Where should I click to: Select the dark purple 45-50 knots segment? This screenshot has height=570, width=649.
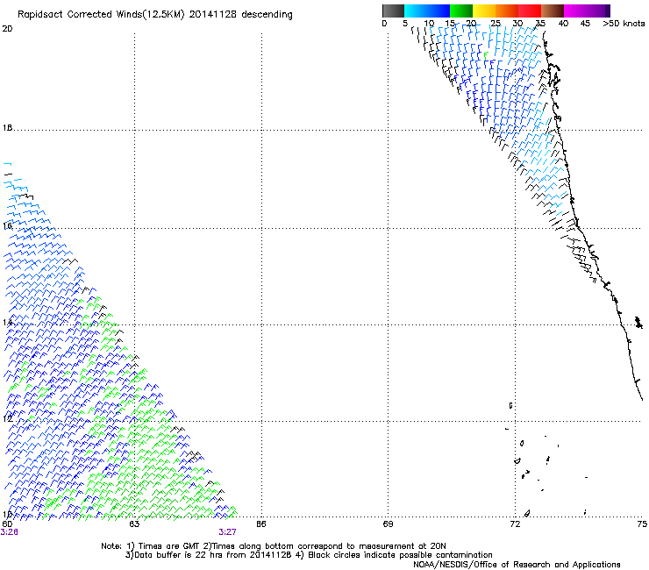tap(598, 11)
